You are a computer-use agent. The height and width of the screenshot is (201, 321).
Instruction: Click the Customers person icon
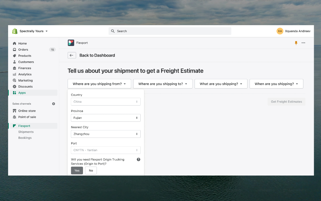(x=14, y=62)
